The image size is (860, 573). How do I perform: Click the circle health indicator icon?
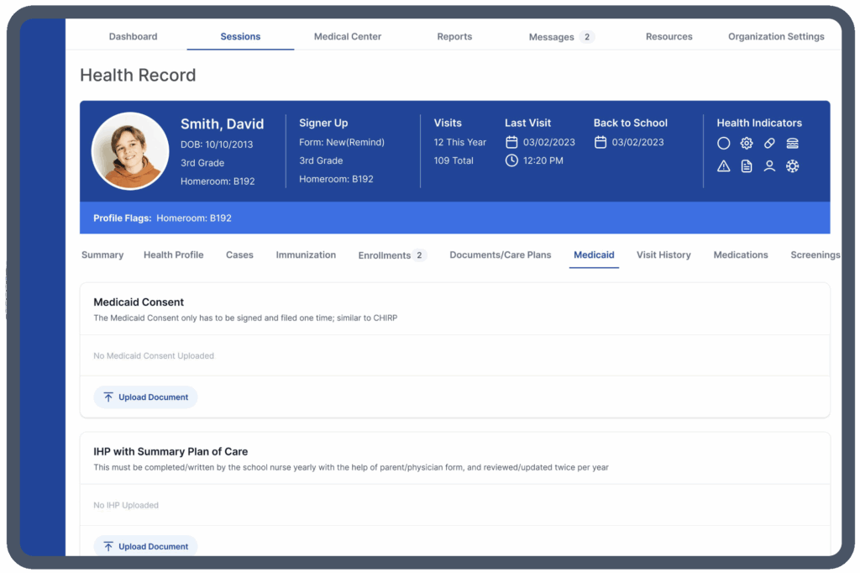point(723,143)
